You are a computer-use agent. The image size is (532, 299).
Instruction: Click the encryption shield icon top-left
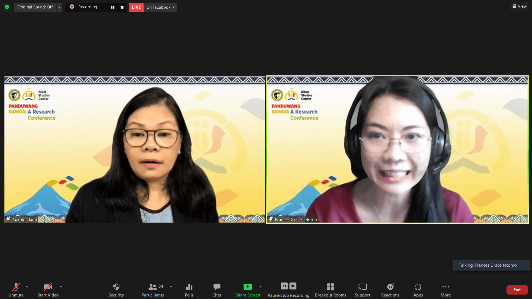click(7, 7)
